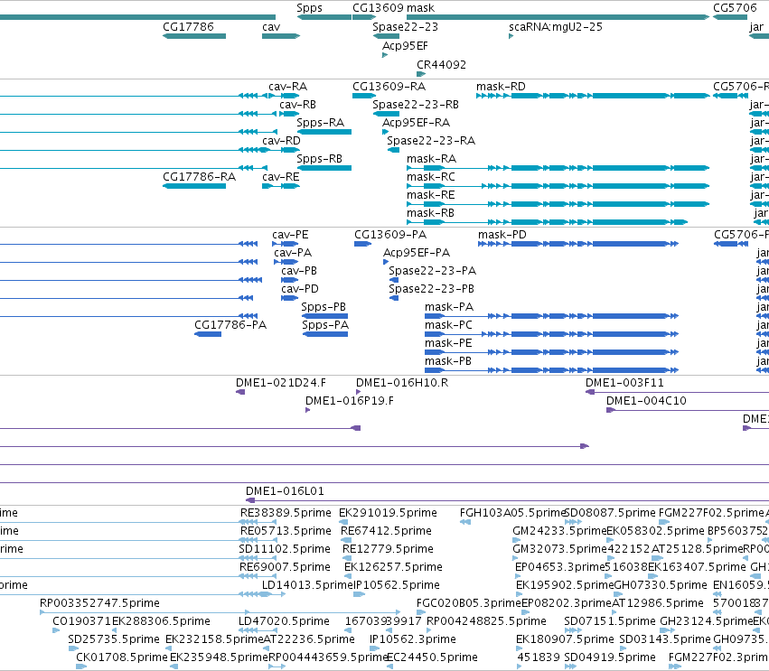This screenshot has width=769, height=671.
Task: Select protein cav-PB
Action: [299, 271]
